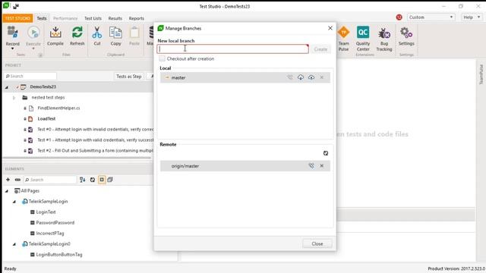Click the refresh icon in the Elements toolbar
The width and height of the screenshot is (486, 273).
coord(93,180)
